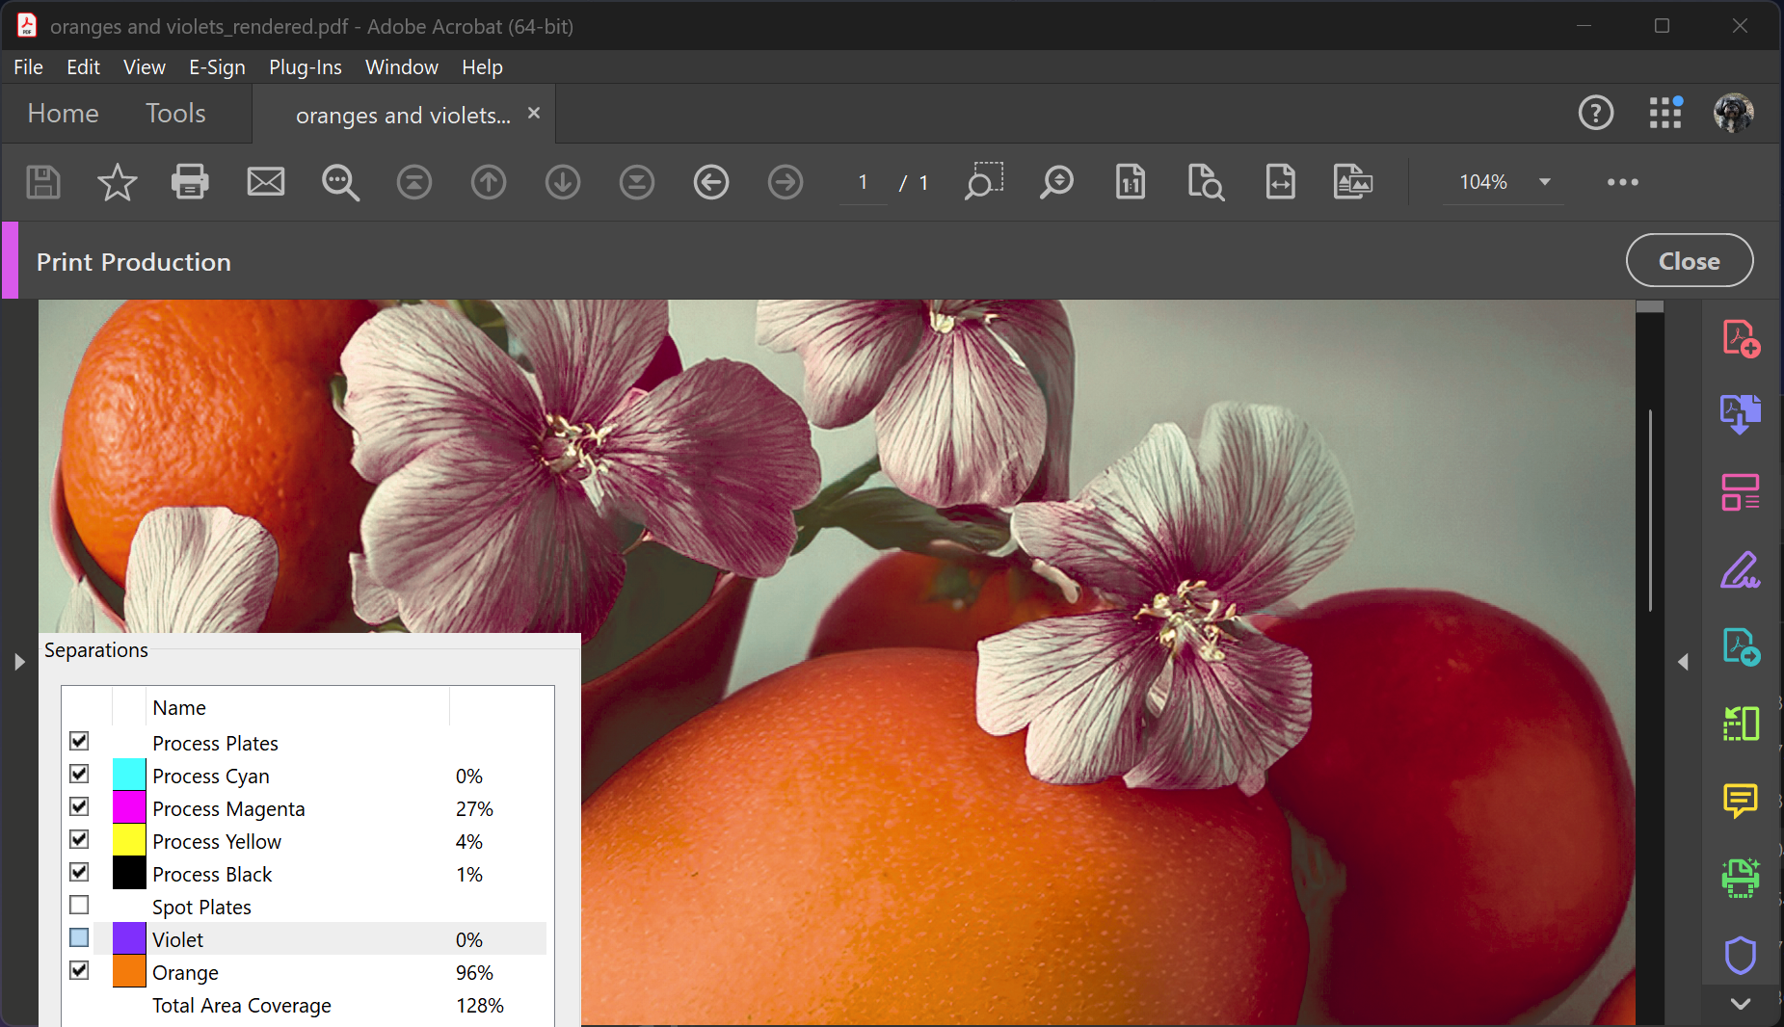The height and width of the screenshot is (1027, 1784).
Task: Go to previous page up-arrow icon
Action: [489, 182]
